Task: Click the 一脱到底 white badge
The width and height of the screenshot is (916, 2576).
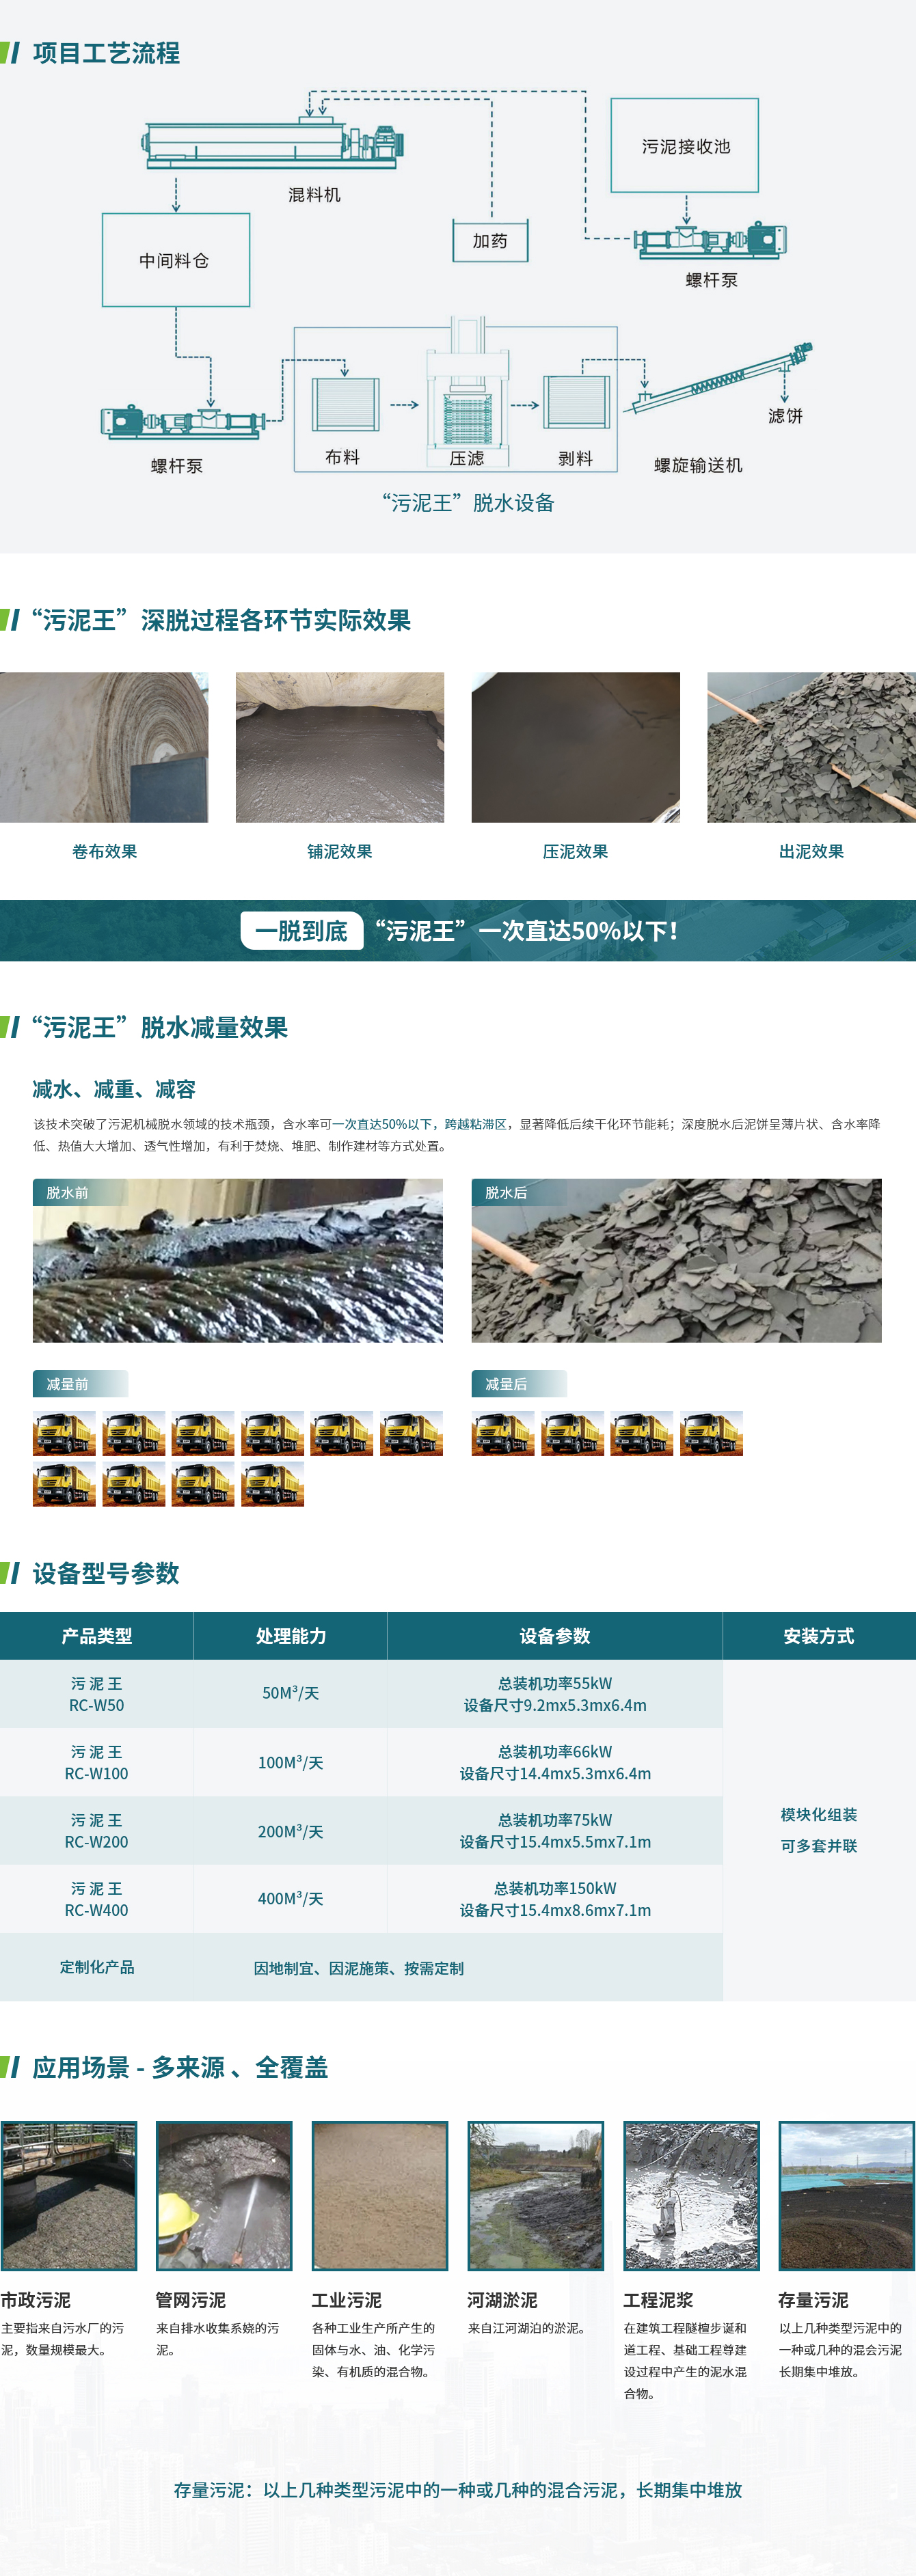Action: [301, 931]
